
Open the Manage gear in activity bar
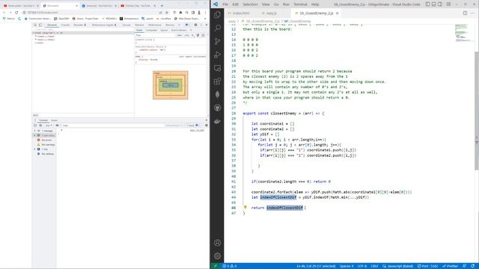pos(217,256)
